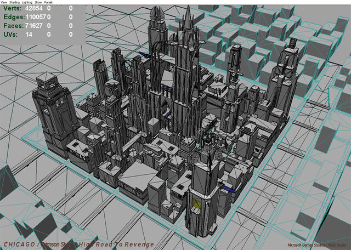This screenshot has width=351, height=250.
Task: Open the Show menu
Action: pos(38,2)
